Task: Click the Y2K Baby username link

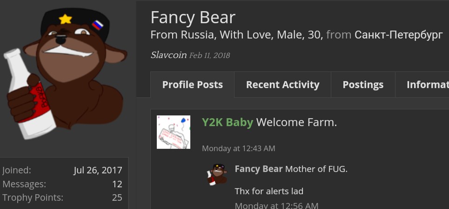Action: [x=228, y=122]
